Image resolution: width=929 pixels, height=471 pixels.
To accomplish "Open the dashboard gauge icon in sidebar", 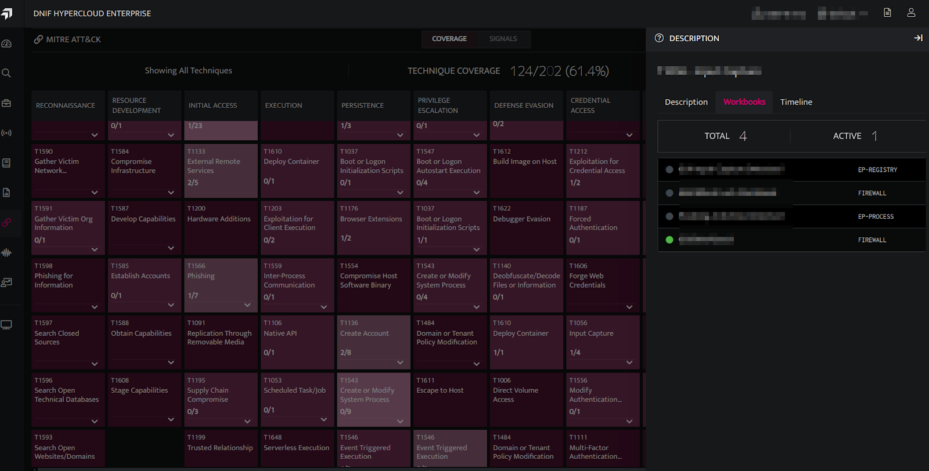I will 6,44.
